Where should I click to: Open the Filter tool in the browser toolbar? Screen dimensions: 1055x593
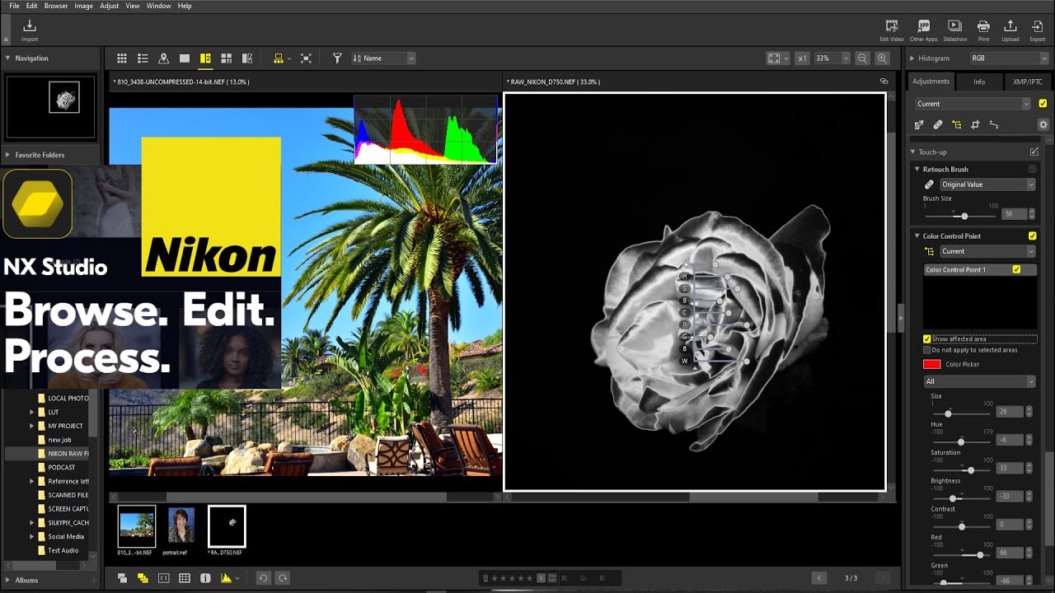336,58
